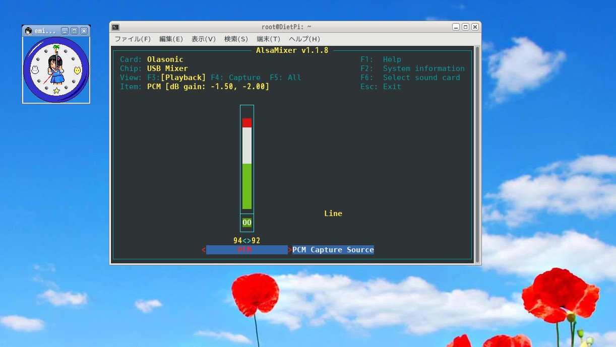Image resolution: width=616 pixels, height=347 pixels.
Task: Open the 表示(V) menu
Action: point(204,39)
